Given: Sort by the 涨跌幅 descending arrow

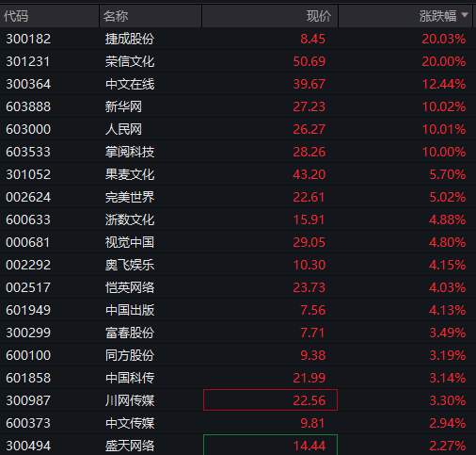Looking at the screenshot, I should [465, 15].
